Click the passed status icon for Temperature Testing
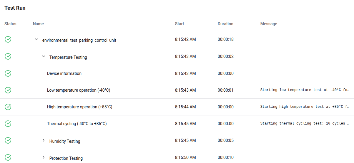This screenshot has height=163, width=354. point(8,56)
